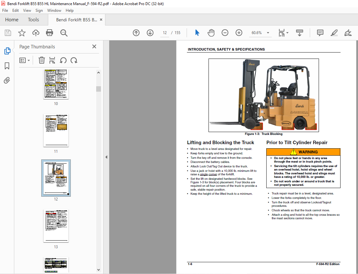Image resolution: width=358 pixels, height=274 pixels.
Task: Click the 'Figure 1-3: Truck Blocking' caption
Action: click(x=263, y=134)
